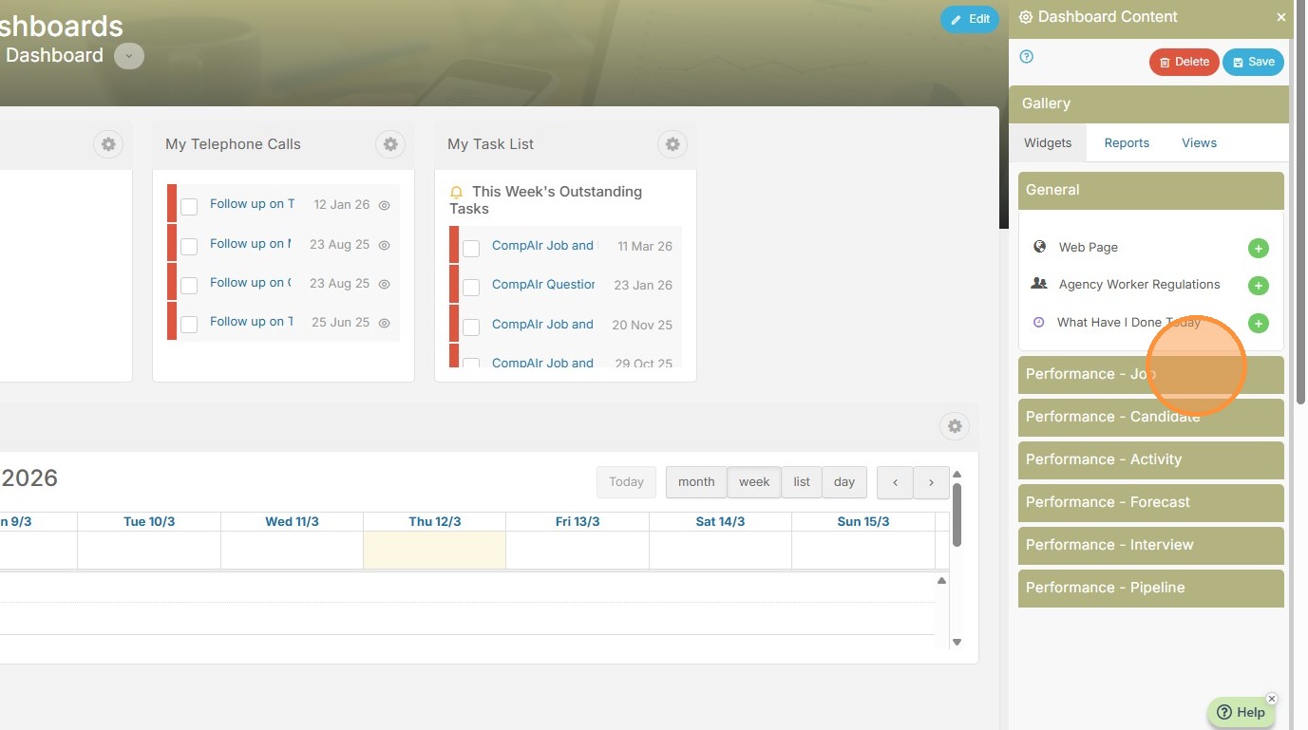This screenshot has width=1308, height=730.
Task: Click the bell icon by This Week's Outstanding Tasks
Action: [456, 192]
